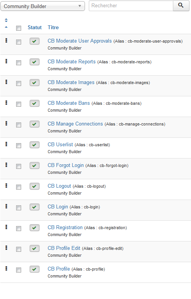Tick the checkbox for CB Moderate Images

[x=18, y=84]
